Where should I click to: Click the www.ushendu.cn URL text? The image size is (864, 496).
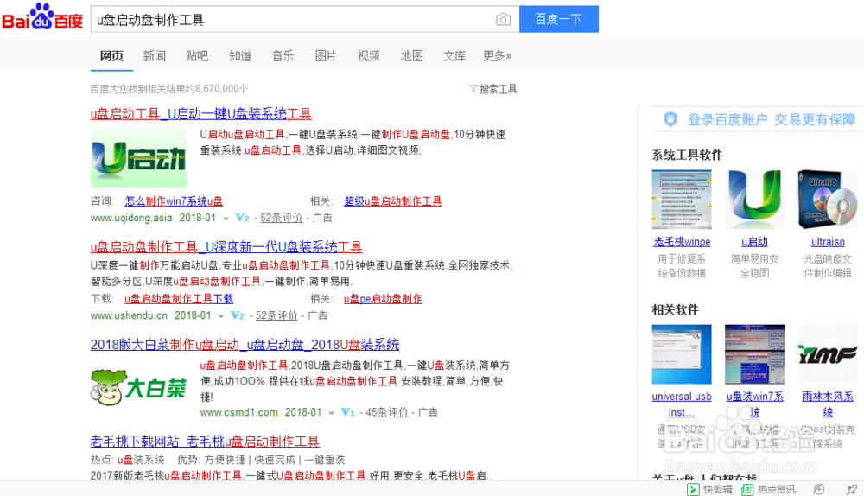129,315
